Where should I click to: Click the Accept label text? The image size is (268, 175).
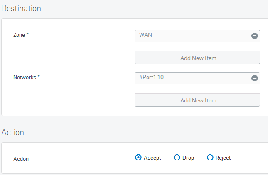(152, 158)
